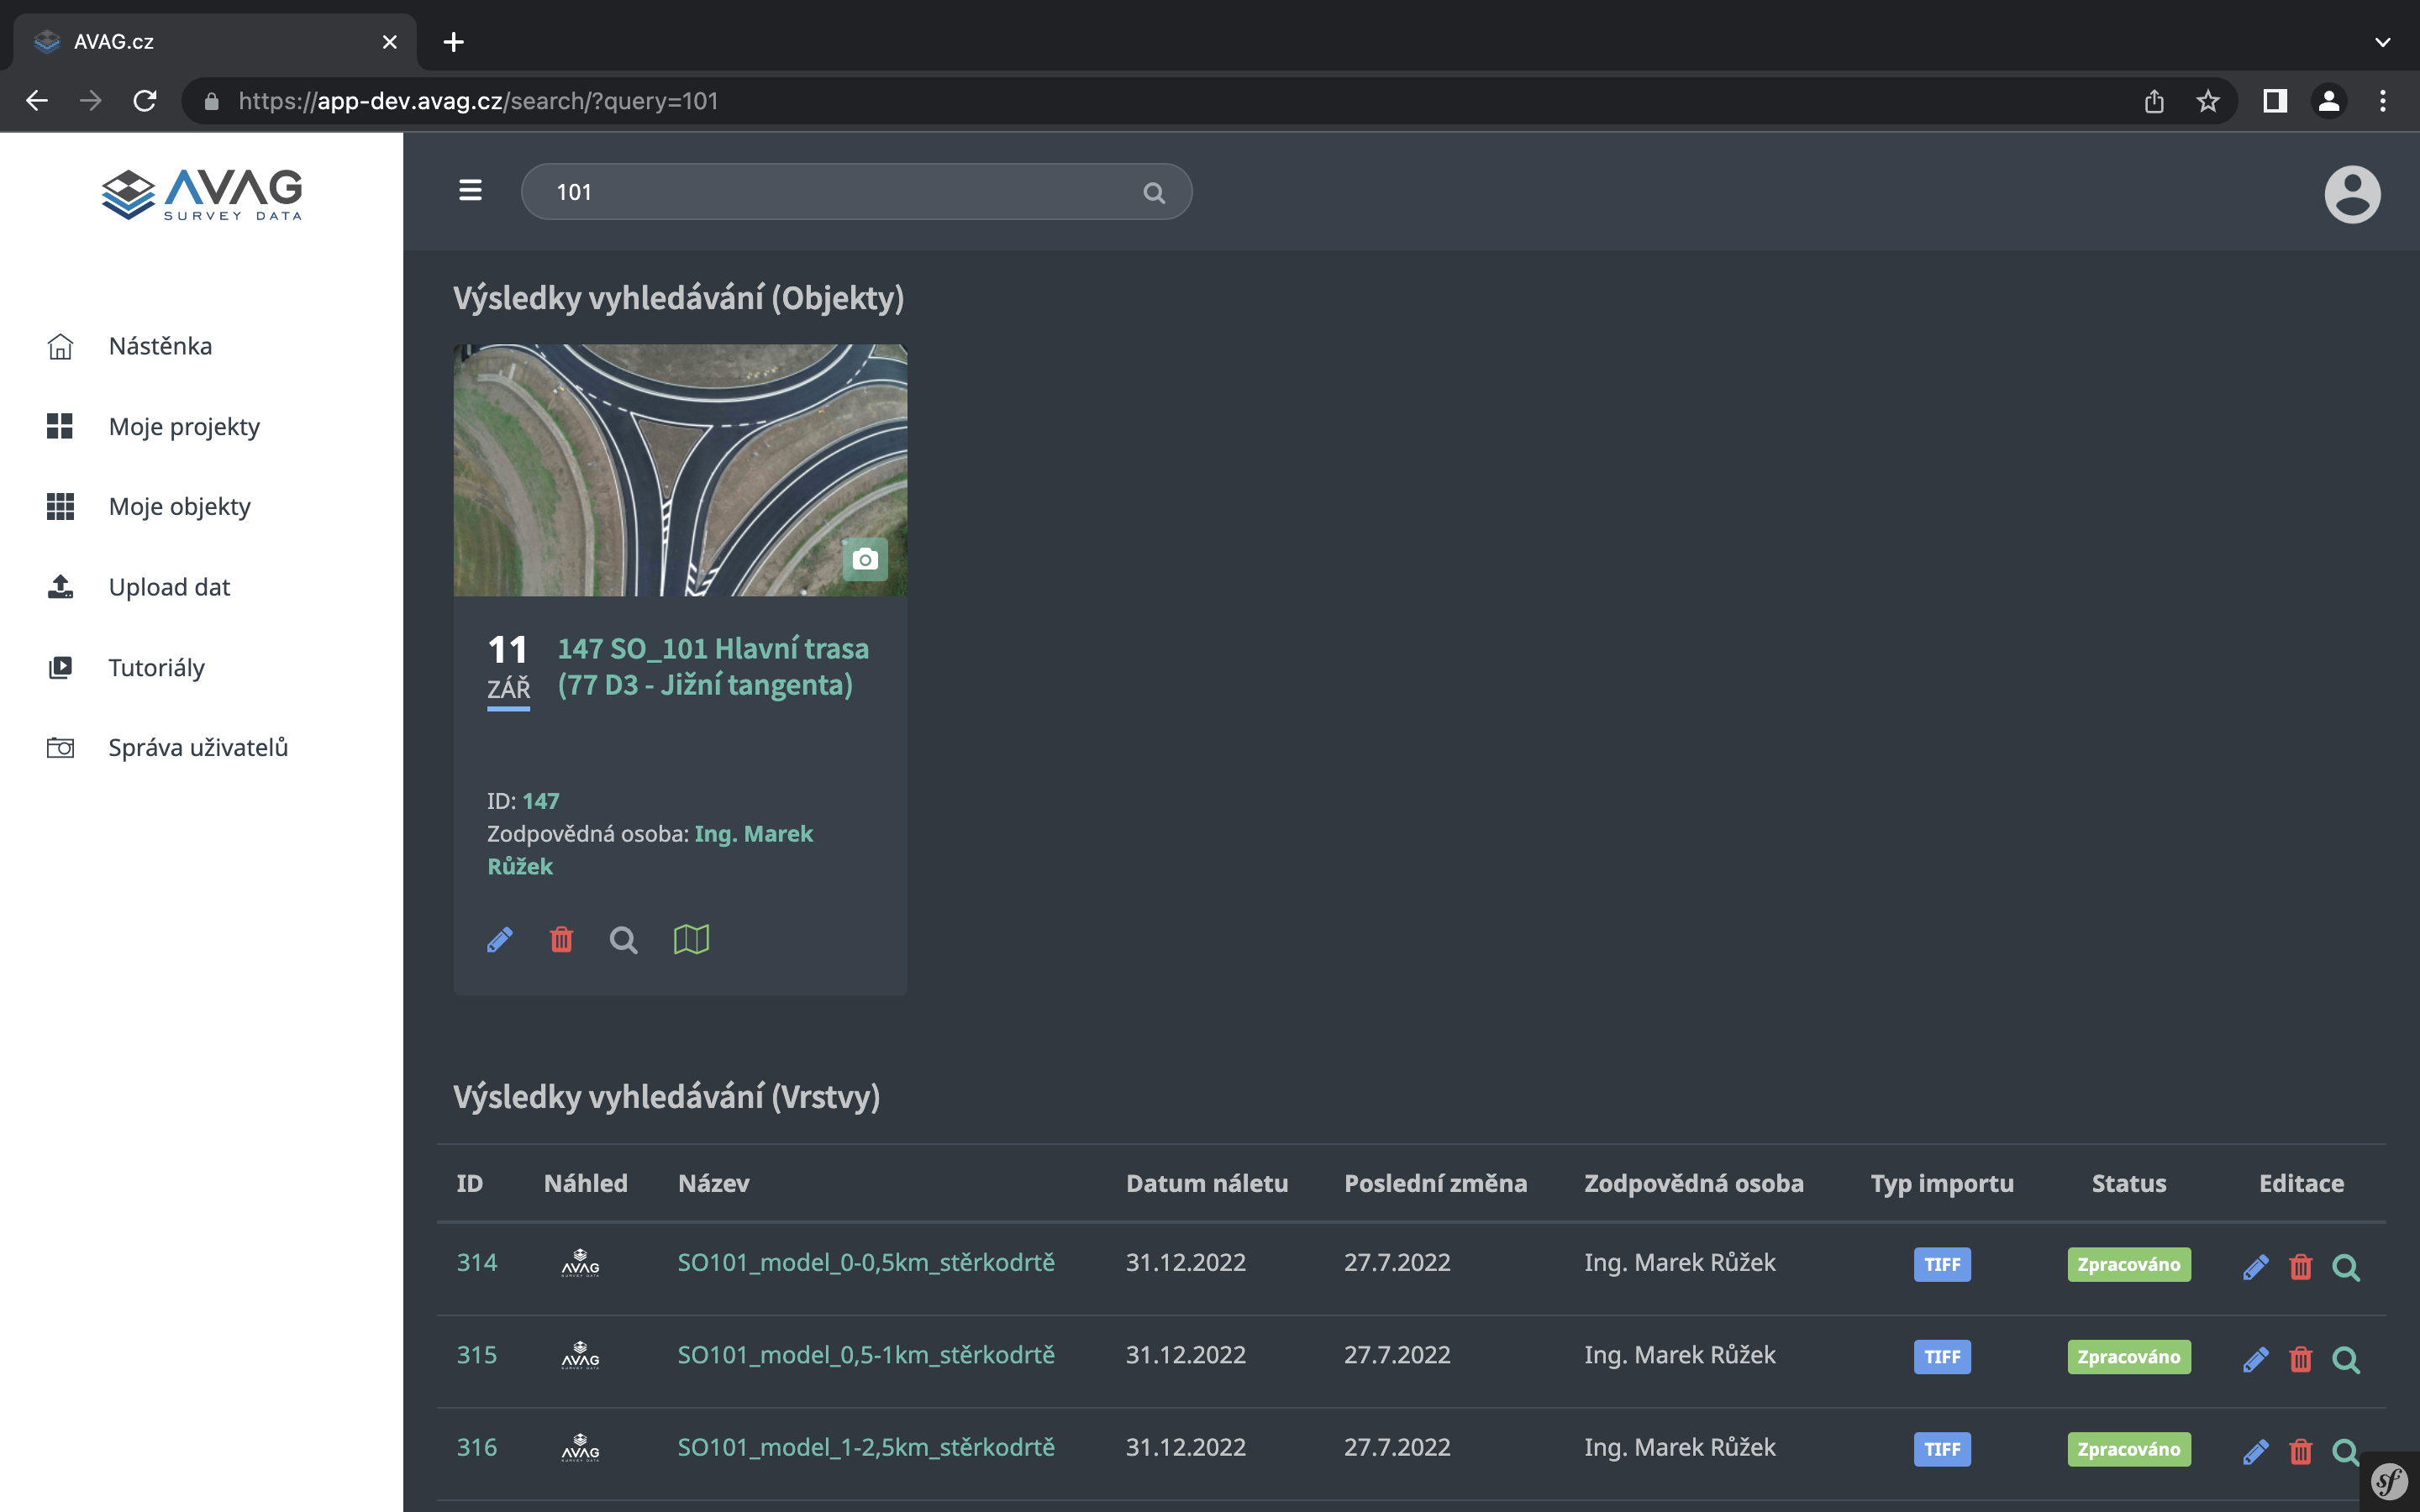
Task: Open the layer link SO101_model_0-0,5km_stěrkodrtě
Action: 866,1263
